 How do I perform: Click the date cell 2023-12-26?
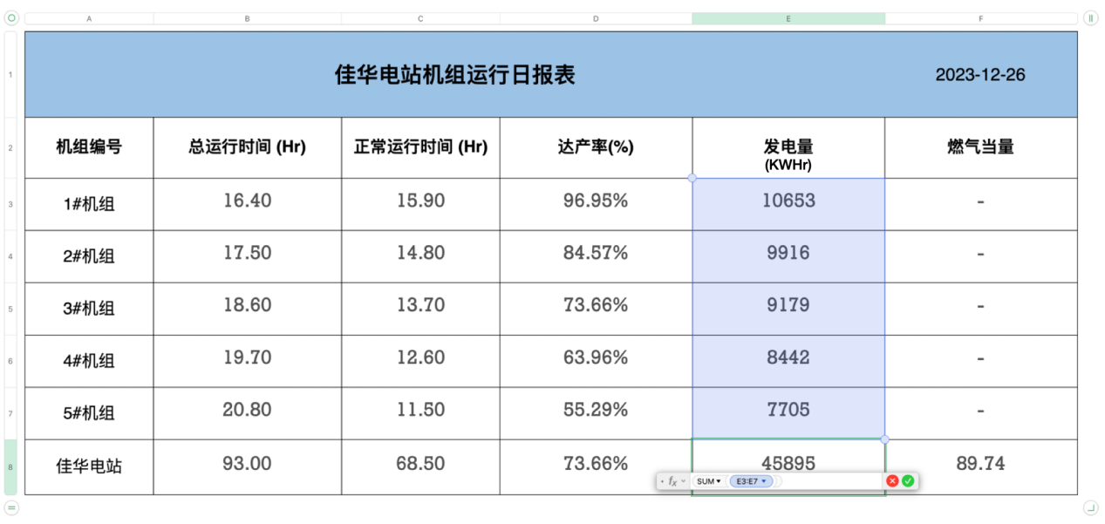[980, 75]
